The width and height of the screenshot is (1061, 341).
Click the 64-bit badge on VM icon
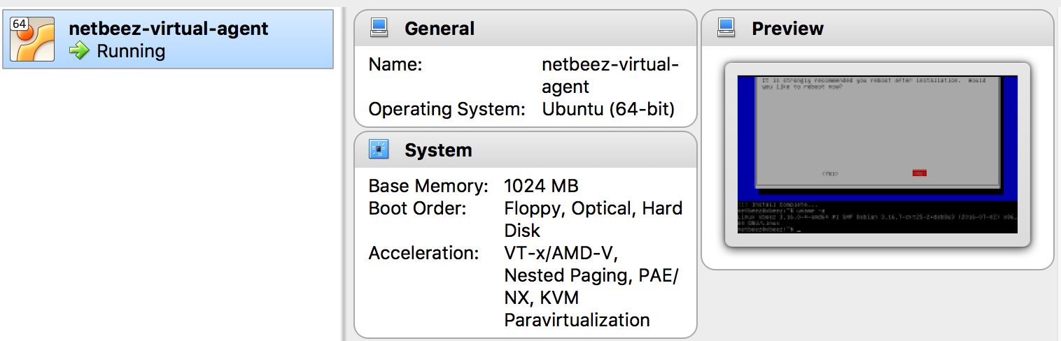[x=19, y=24]
